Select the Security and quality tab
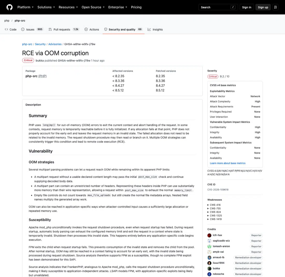The height and width of the screenshot is (277, 285). [123, 30]
